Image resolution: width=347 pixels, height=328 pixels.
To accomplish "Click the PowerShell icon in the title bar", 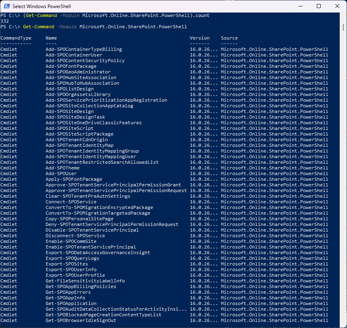I will tap(7, 6).
